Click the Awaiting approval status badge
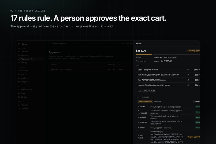The image size is (216, 144). click(x=193, y=51)
